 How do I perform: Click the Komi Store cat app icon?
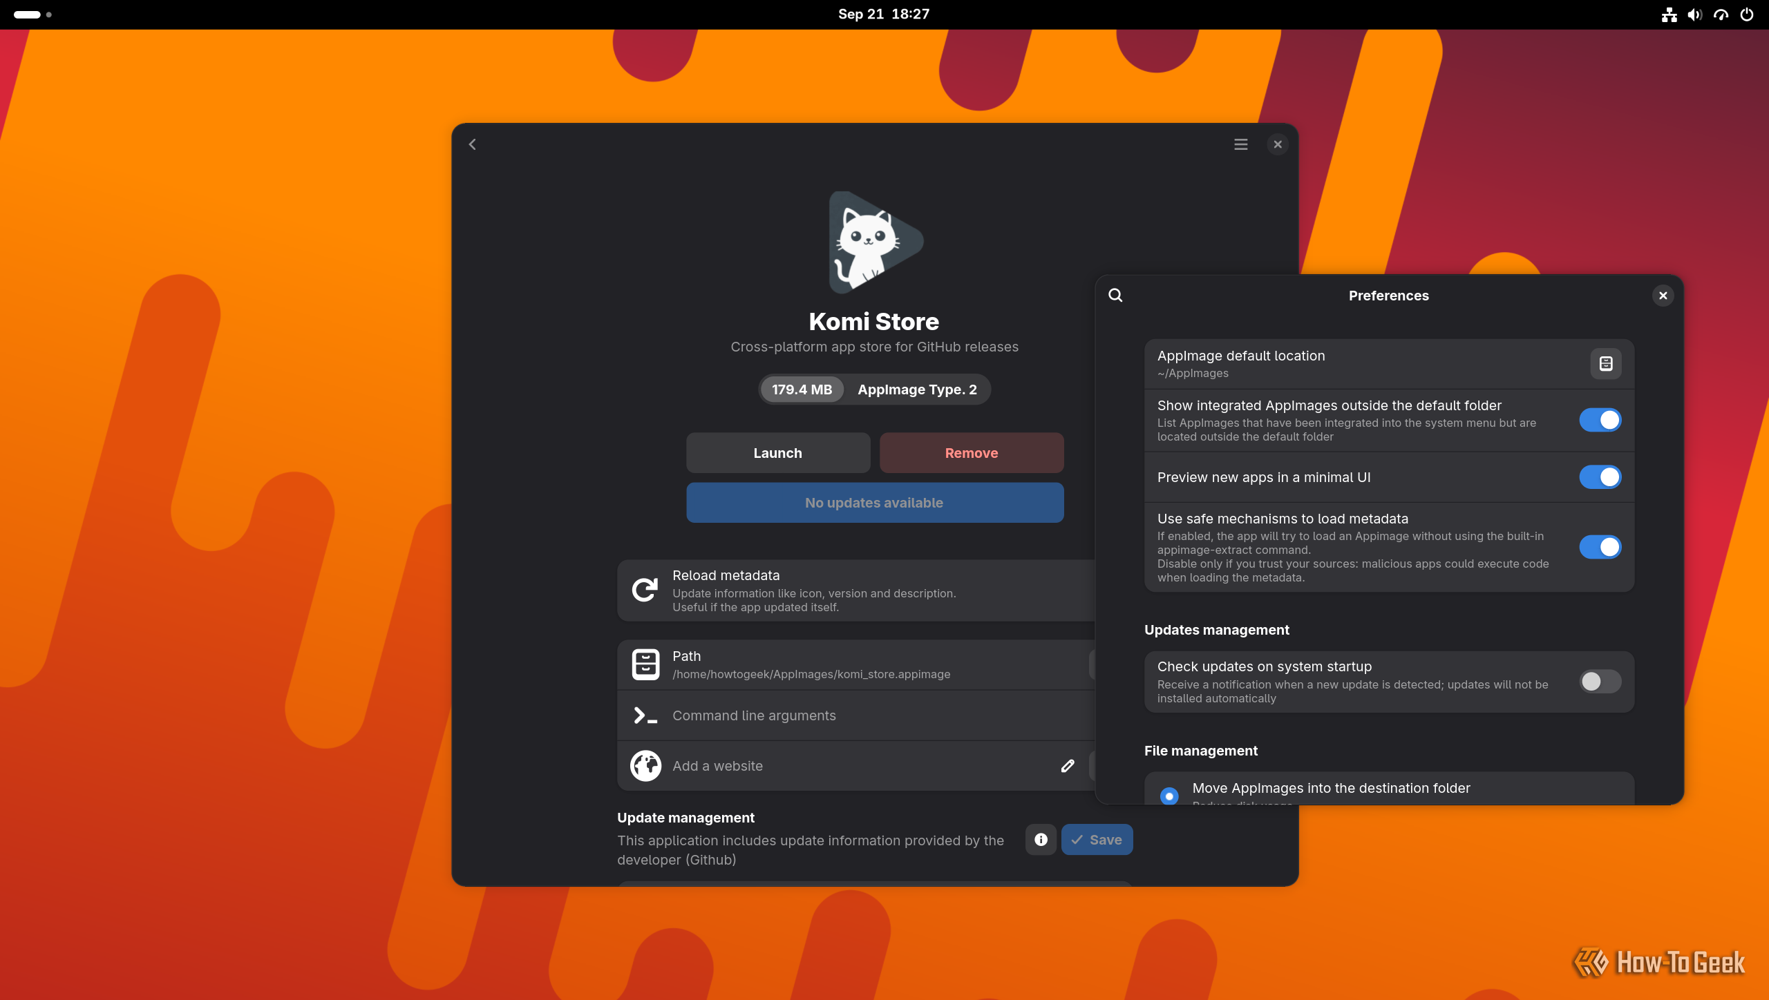click(x=875, y=242)
